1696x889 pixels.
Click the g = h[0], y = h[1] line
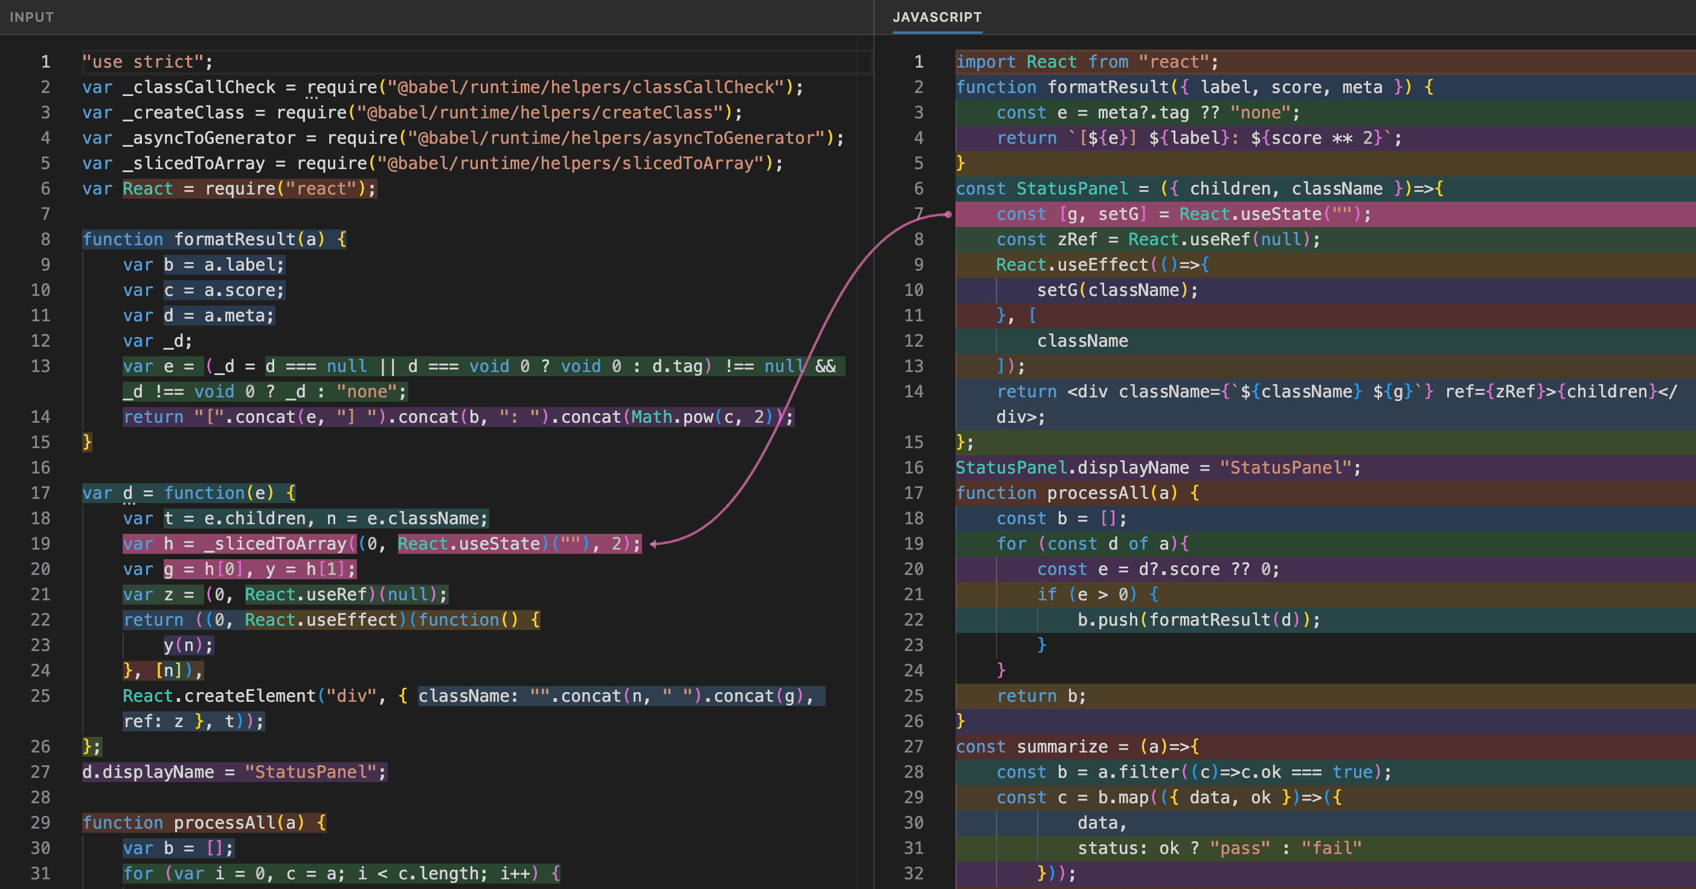pos(240,569)
